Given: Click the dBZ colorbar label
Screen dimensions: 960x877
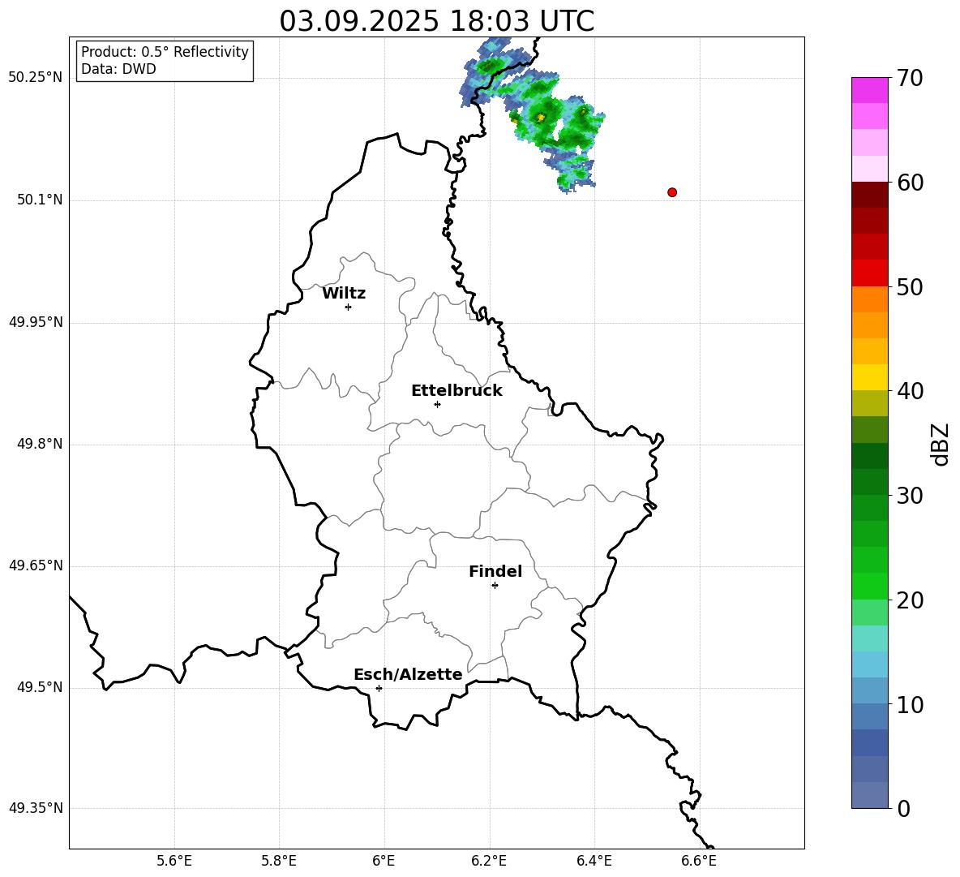Looking at the screenshot, I should click(941, 444).
